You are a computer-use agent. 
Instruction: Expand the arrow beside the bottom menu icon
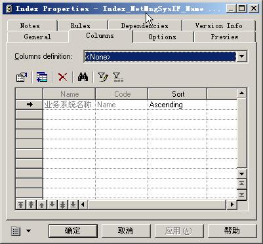click(x=29, y=231)
